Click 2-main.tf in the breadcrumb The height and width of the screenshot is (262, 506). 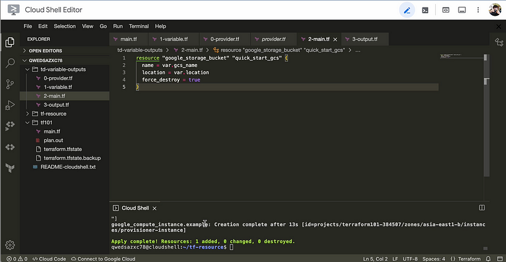[x=188, y=50]
